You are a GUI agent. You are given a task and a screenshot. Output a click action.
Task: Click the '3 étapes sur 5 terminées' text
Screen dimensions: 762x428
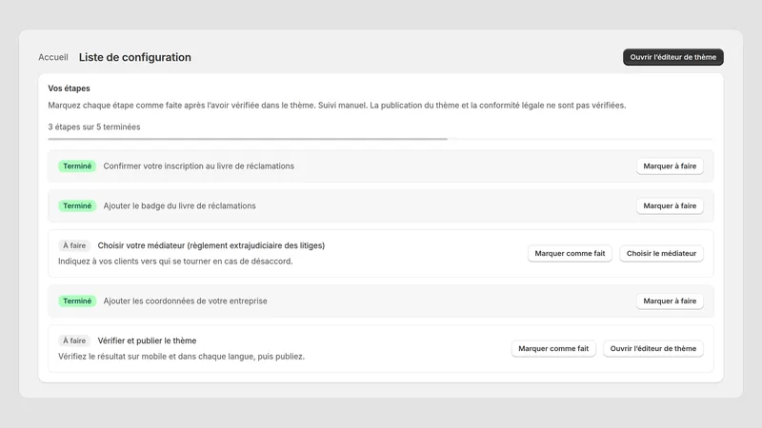point(93,126)
